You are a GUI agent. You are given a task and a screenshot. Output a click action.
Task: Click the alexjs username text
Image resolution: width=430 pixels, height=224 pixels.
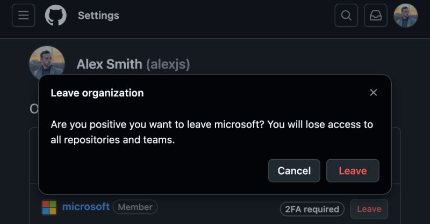click(168, 64)
